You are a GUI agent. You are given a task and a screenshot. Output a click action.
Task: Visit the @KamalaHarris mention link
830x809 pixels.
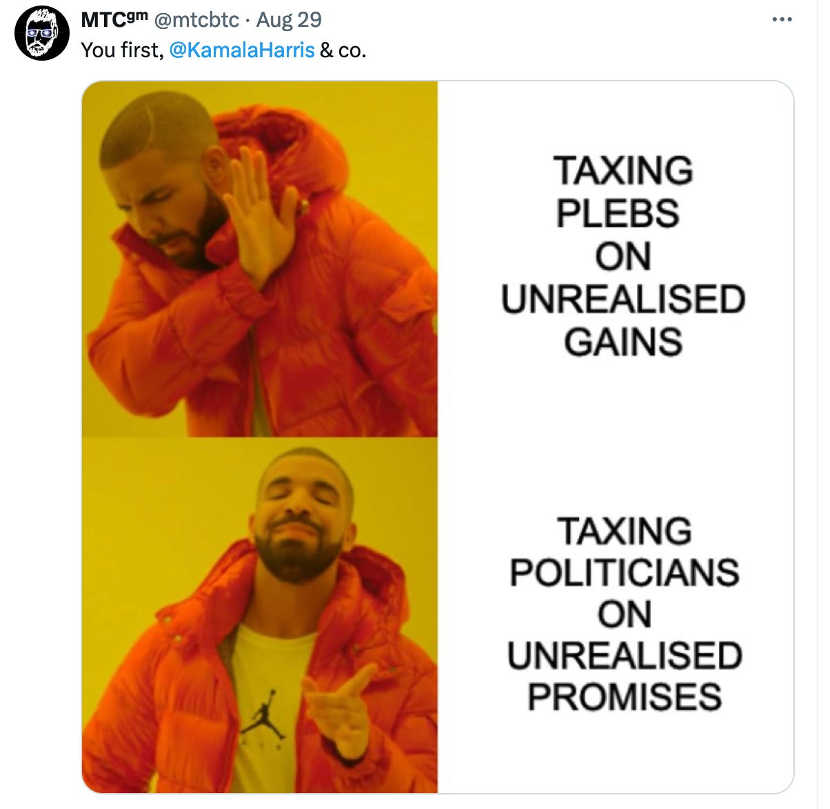[x=241, y=50]
